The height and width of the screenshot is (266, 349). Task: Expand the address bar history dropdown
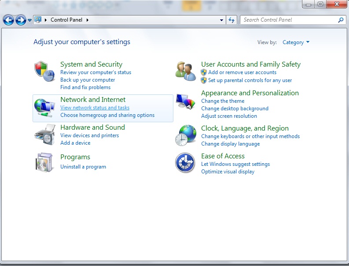[x=221, y=20]
